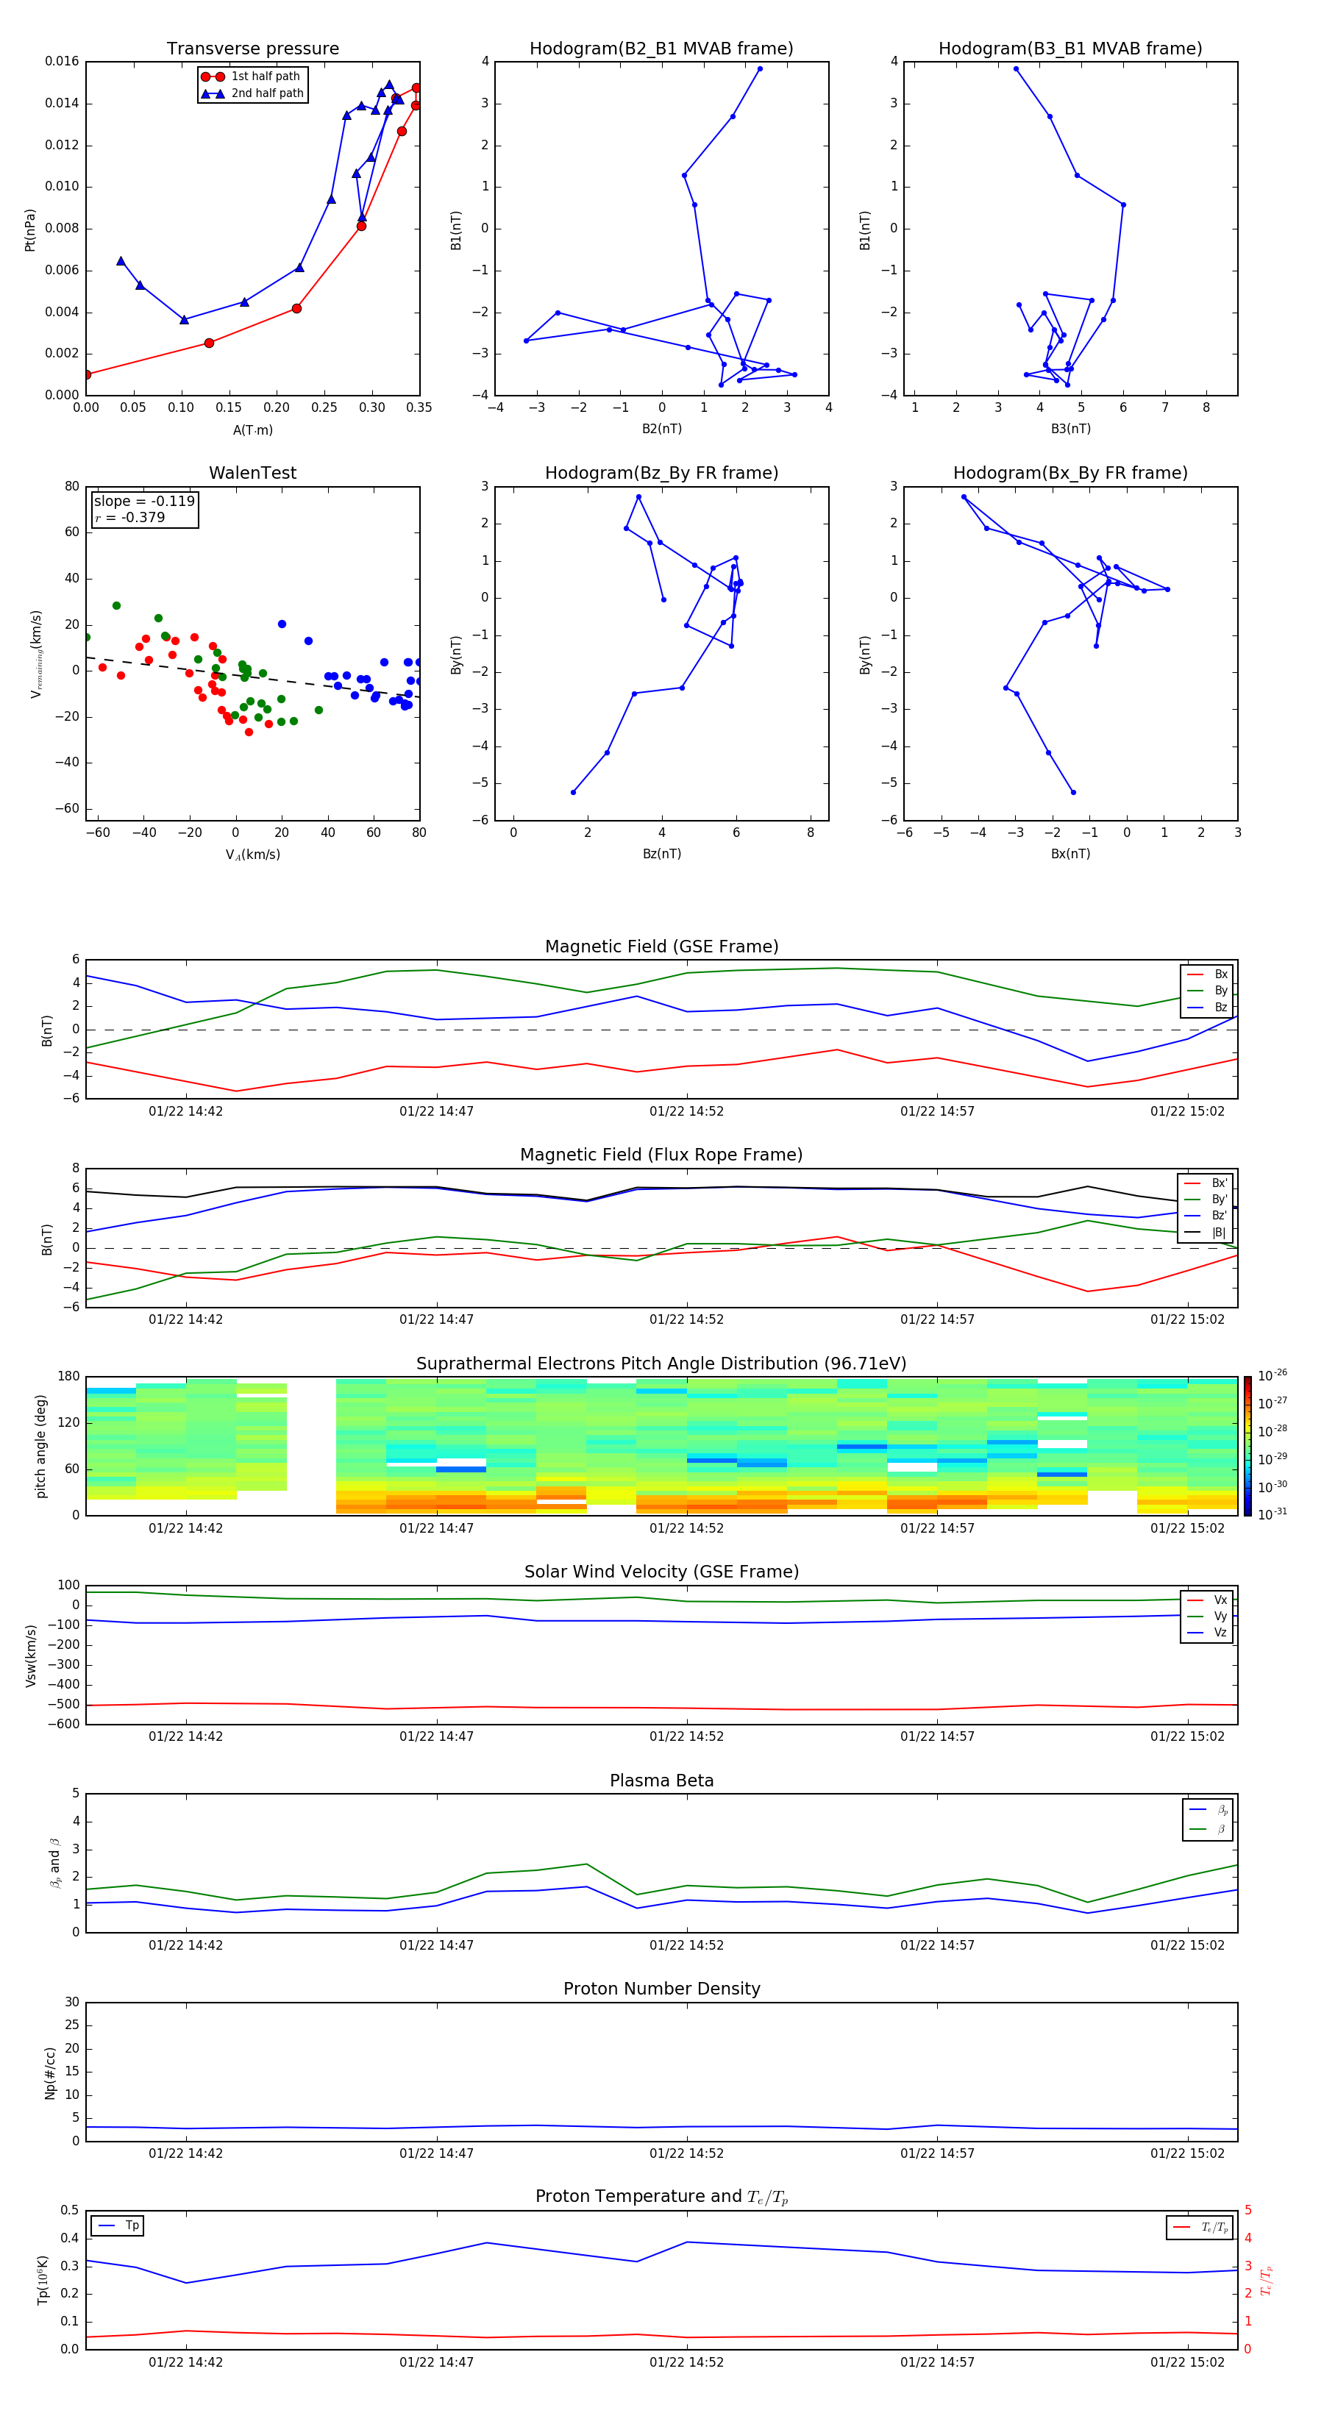Click the "B3(nT)" x-axis label
Viewport: 1324px width, 2427px height.
click(x=1070, y=429)
